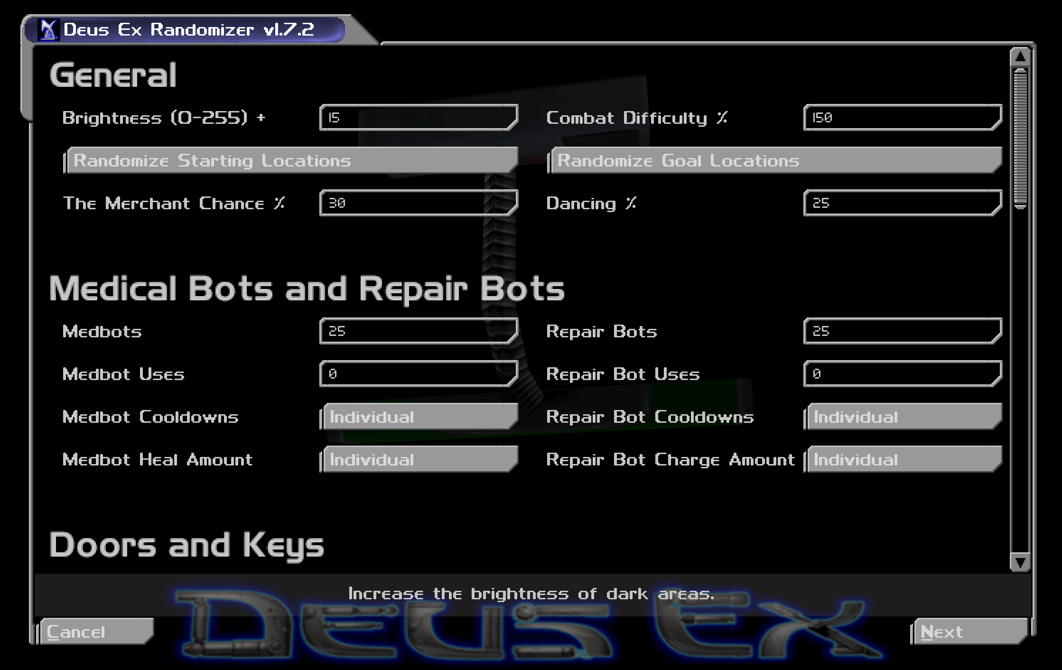Screen dimensions: 1062x670
Task: Click the scroll down arrow
Action: pos(1020,562)
